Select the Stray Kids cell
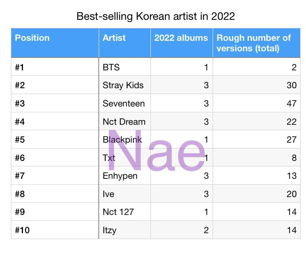The width and height of the screenshot is (306, 253). (125, 85)
